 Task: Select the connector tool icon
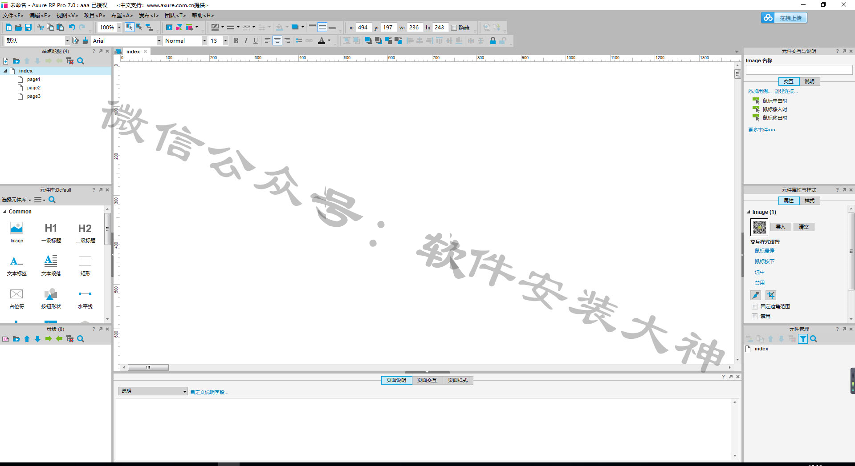[x=150, y=28]
